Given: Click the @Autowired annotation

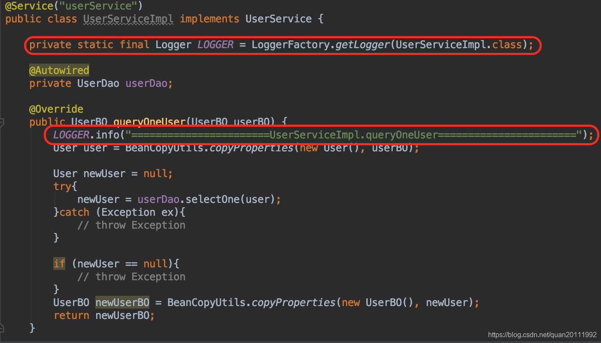Looking at the screenshot, I should (x=59, y=70).
